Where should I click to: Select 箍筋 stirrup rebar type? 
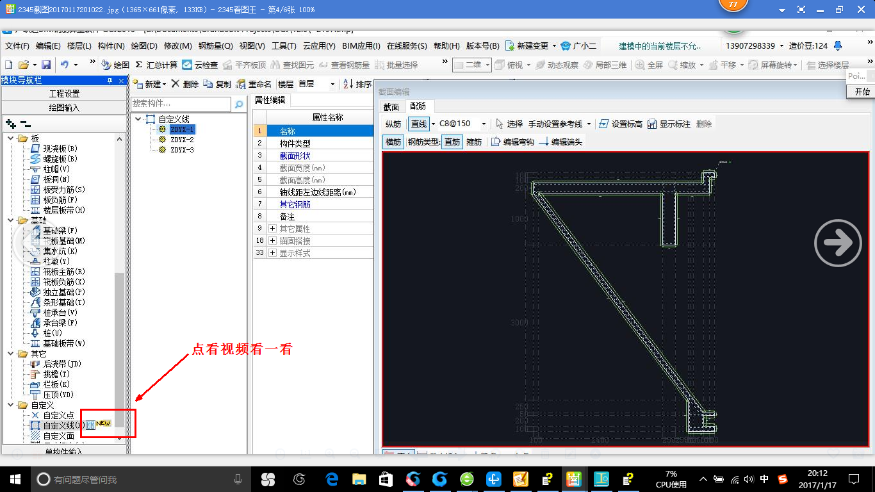pos(474,142)
